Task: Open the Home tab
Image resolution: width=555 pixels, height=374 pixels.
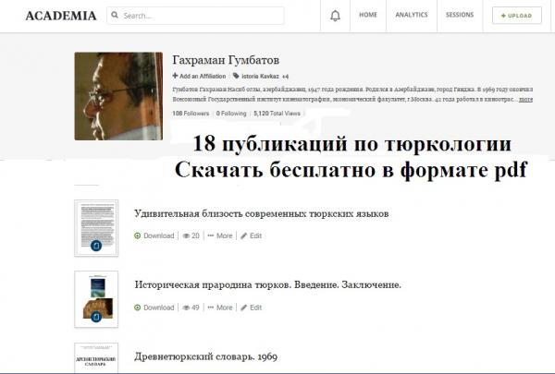Action: 368,16
